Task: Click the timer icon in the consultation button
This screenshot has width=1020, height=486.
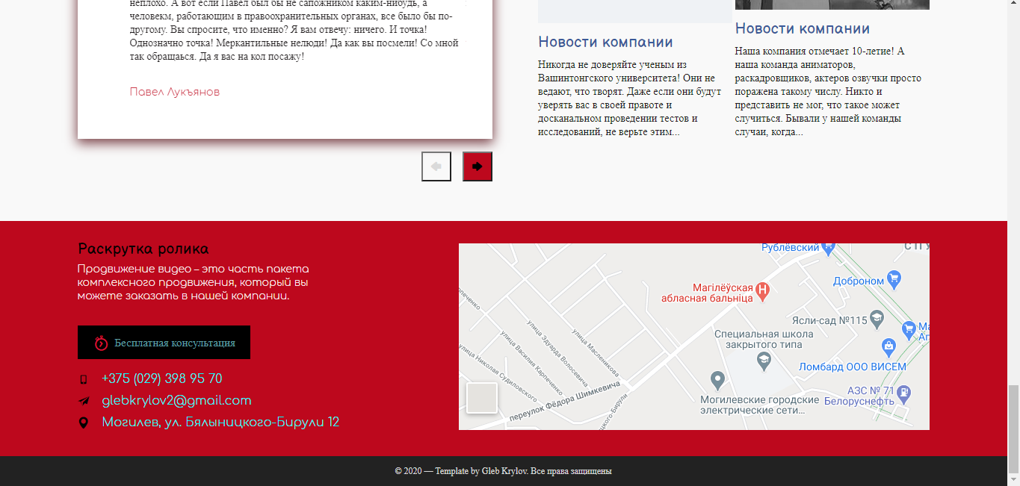Action: coord(102,343)
